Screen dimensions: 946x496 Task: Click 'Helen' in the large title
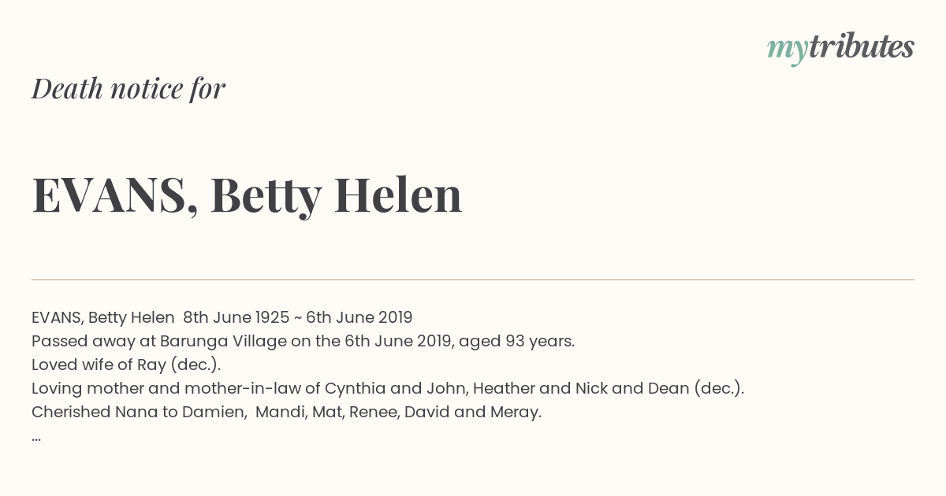[x=398, y=194]
